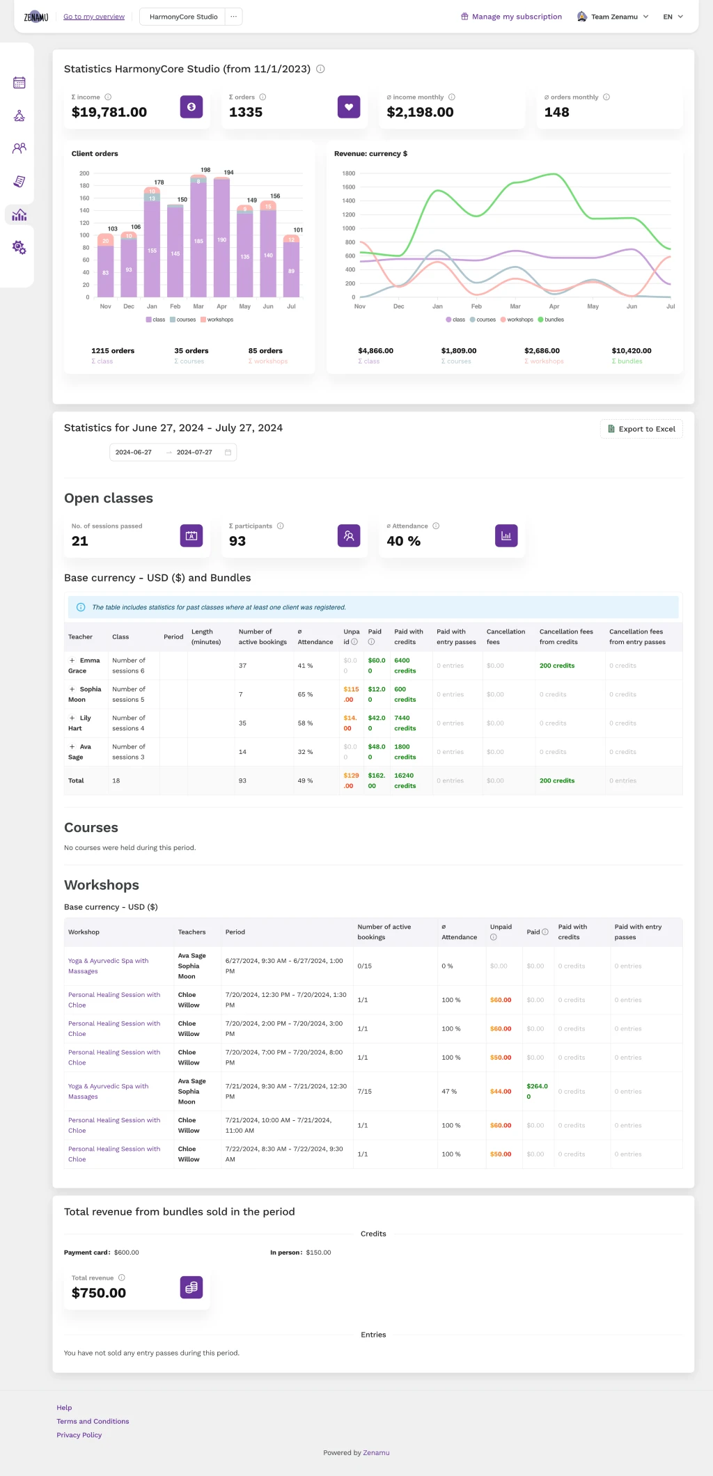Click Manage my subscription link
713x1476 pixels.
(511, 17)
